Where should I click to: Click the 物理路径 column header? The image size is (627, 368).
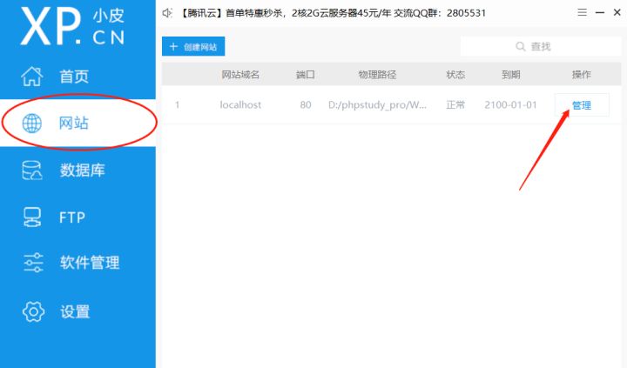click(377, 74)
